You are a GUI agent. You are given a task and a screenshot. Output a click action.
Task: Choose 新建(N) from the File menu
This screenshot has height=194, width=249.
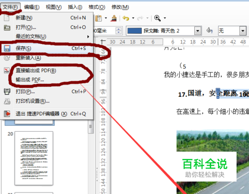coord(46,18)
